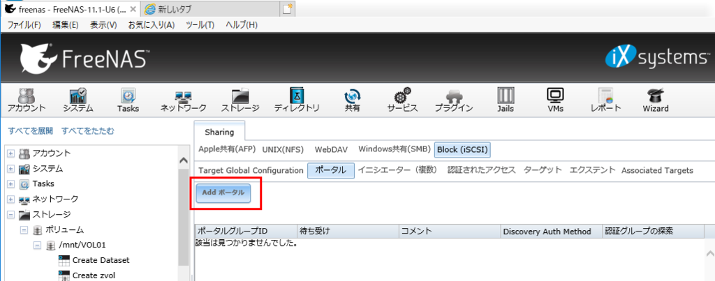
Task: Open the 表示(V) menu
Action: point(103,25)
